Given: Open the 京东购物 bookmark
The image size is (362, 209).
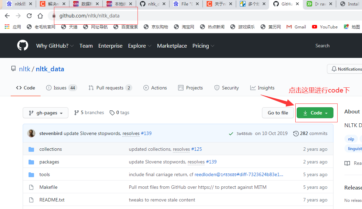Looking at the screenshot, I should click(156, 27).
